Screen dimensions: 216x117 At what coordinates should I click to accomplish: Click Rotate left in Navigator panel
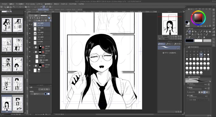(x=171, y=39)
